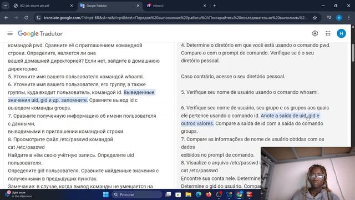Expand the tab search dropdown

(x=6, y=6)
